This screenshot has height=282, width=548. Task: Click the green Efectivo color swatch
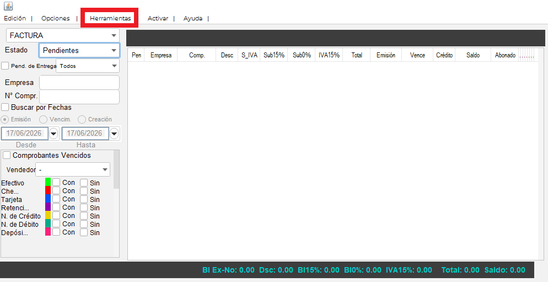48,182
